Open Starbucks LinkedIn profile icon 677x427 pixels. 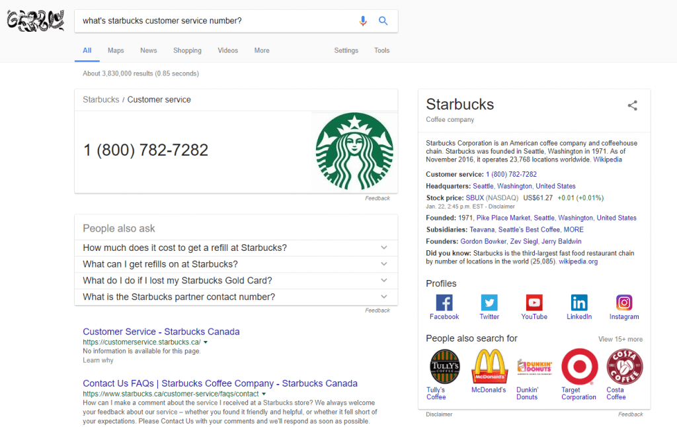coord(579,303)
